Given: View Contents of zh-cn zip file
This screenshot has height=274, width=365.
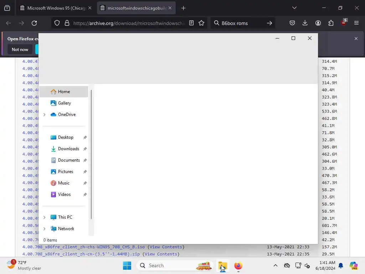Looking at the screenshot, I should [x=161, y=254].
